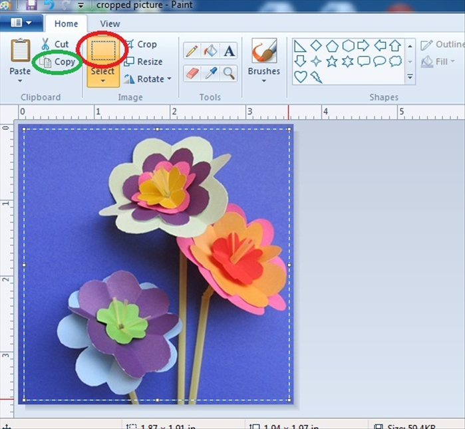
Task: Click the Brushes icon
Action: click(x=264, y=51)
